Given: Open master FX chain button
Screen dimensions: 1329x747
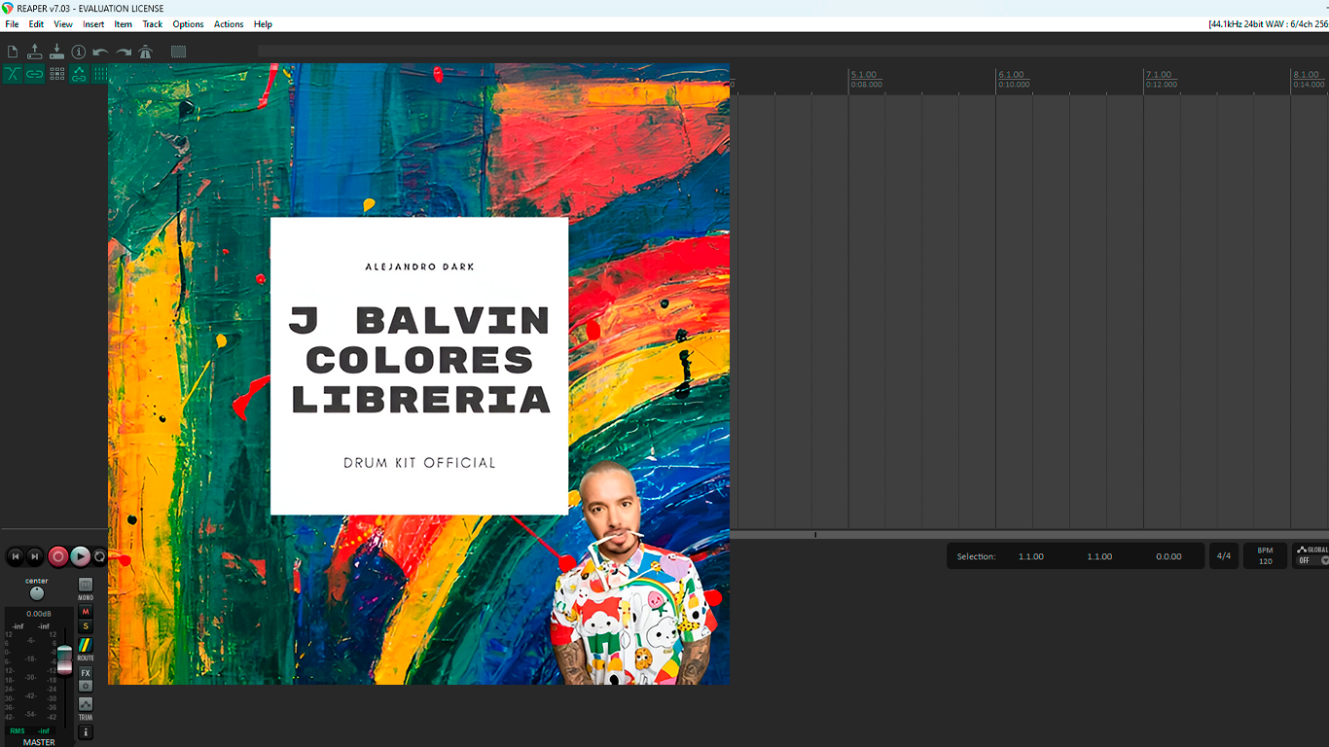Looking at the screenshot, I should pos(86,673).
